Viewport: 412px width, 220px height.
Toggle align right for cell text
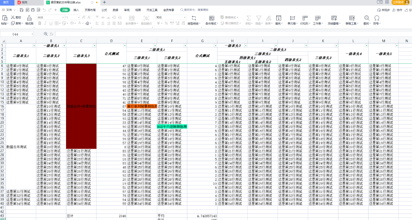click(108, 23)
